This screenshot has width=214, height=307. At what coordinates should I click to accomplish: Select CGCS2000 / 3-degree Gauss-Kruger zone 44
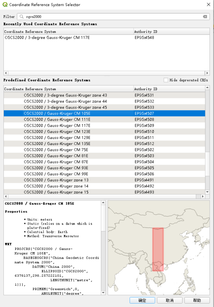[104, 101]
